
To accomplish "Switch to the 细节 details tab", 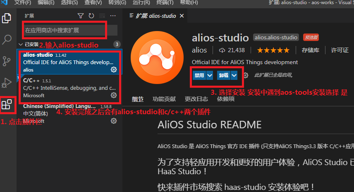I will [138, 99].
